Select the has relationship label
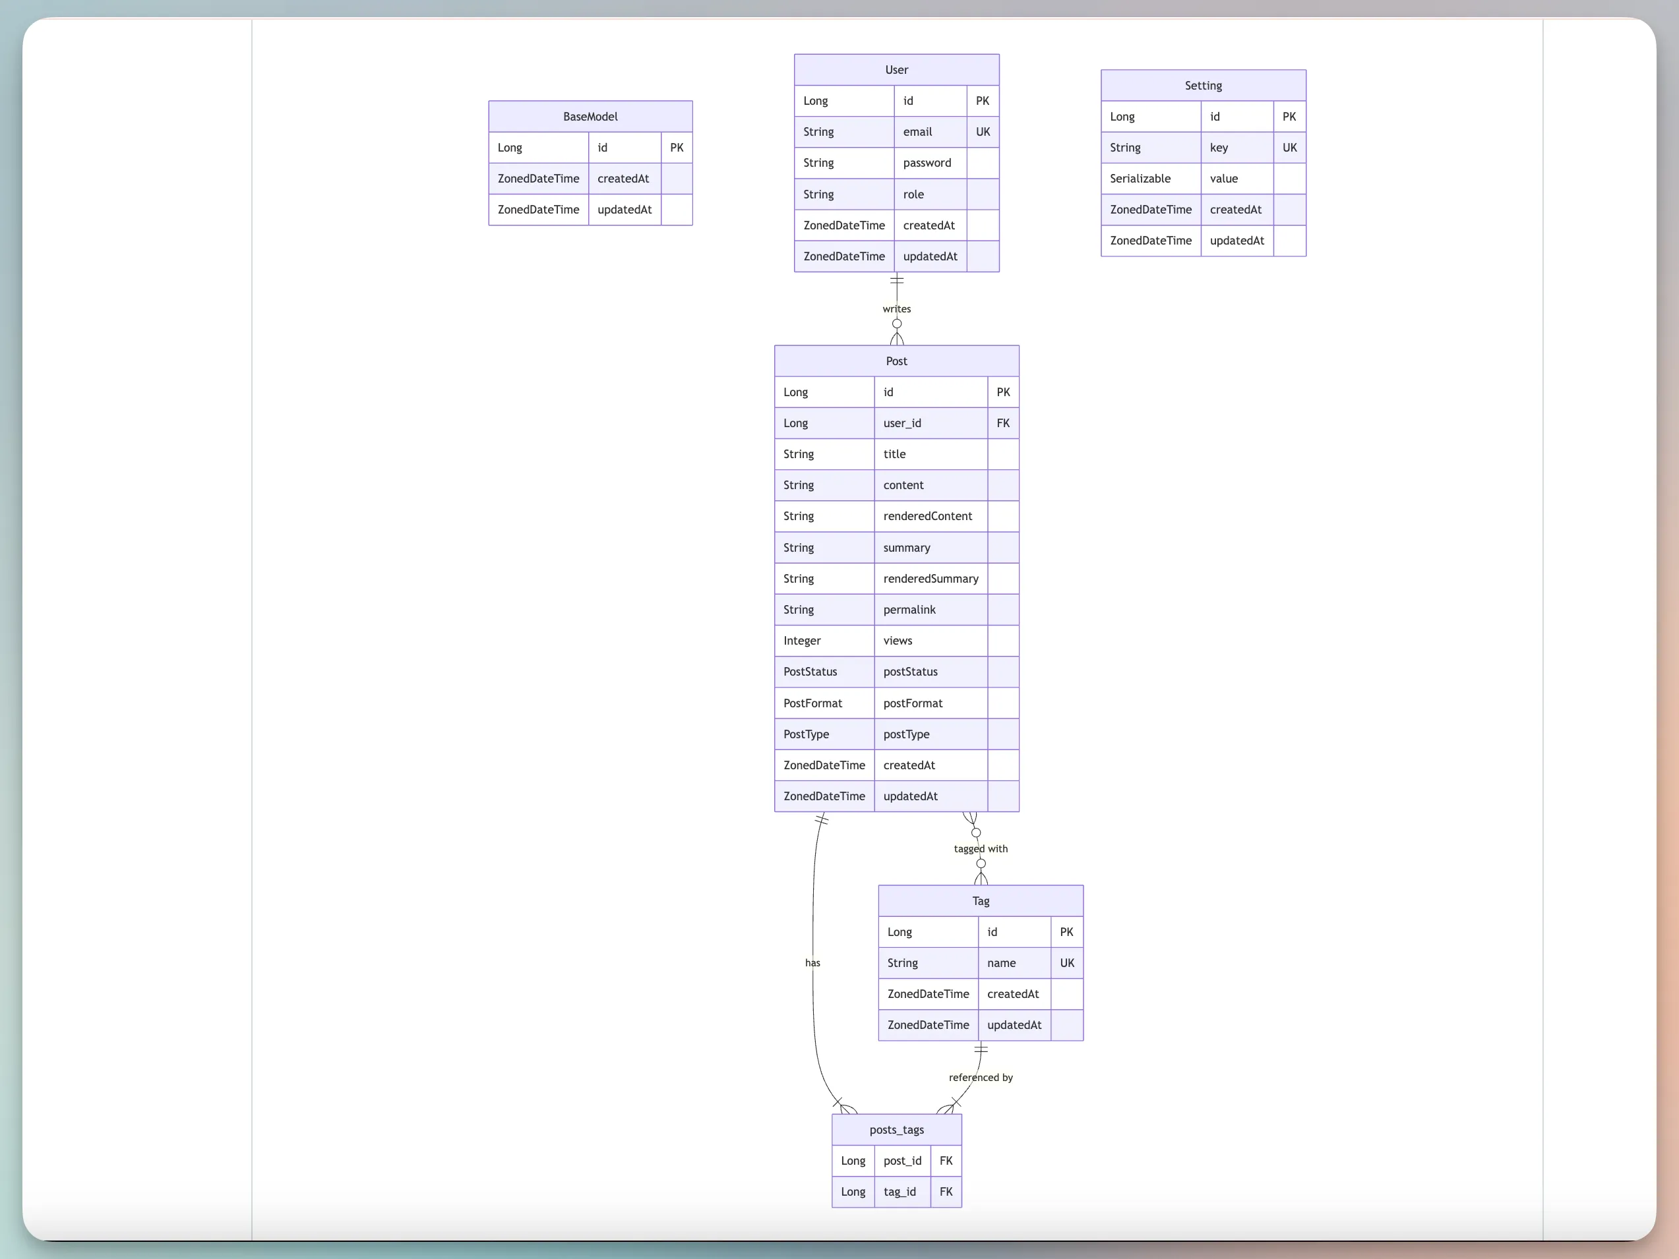This screenshot has height=1259, width=1679. click(812, 962)
